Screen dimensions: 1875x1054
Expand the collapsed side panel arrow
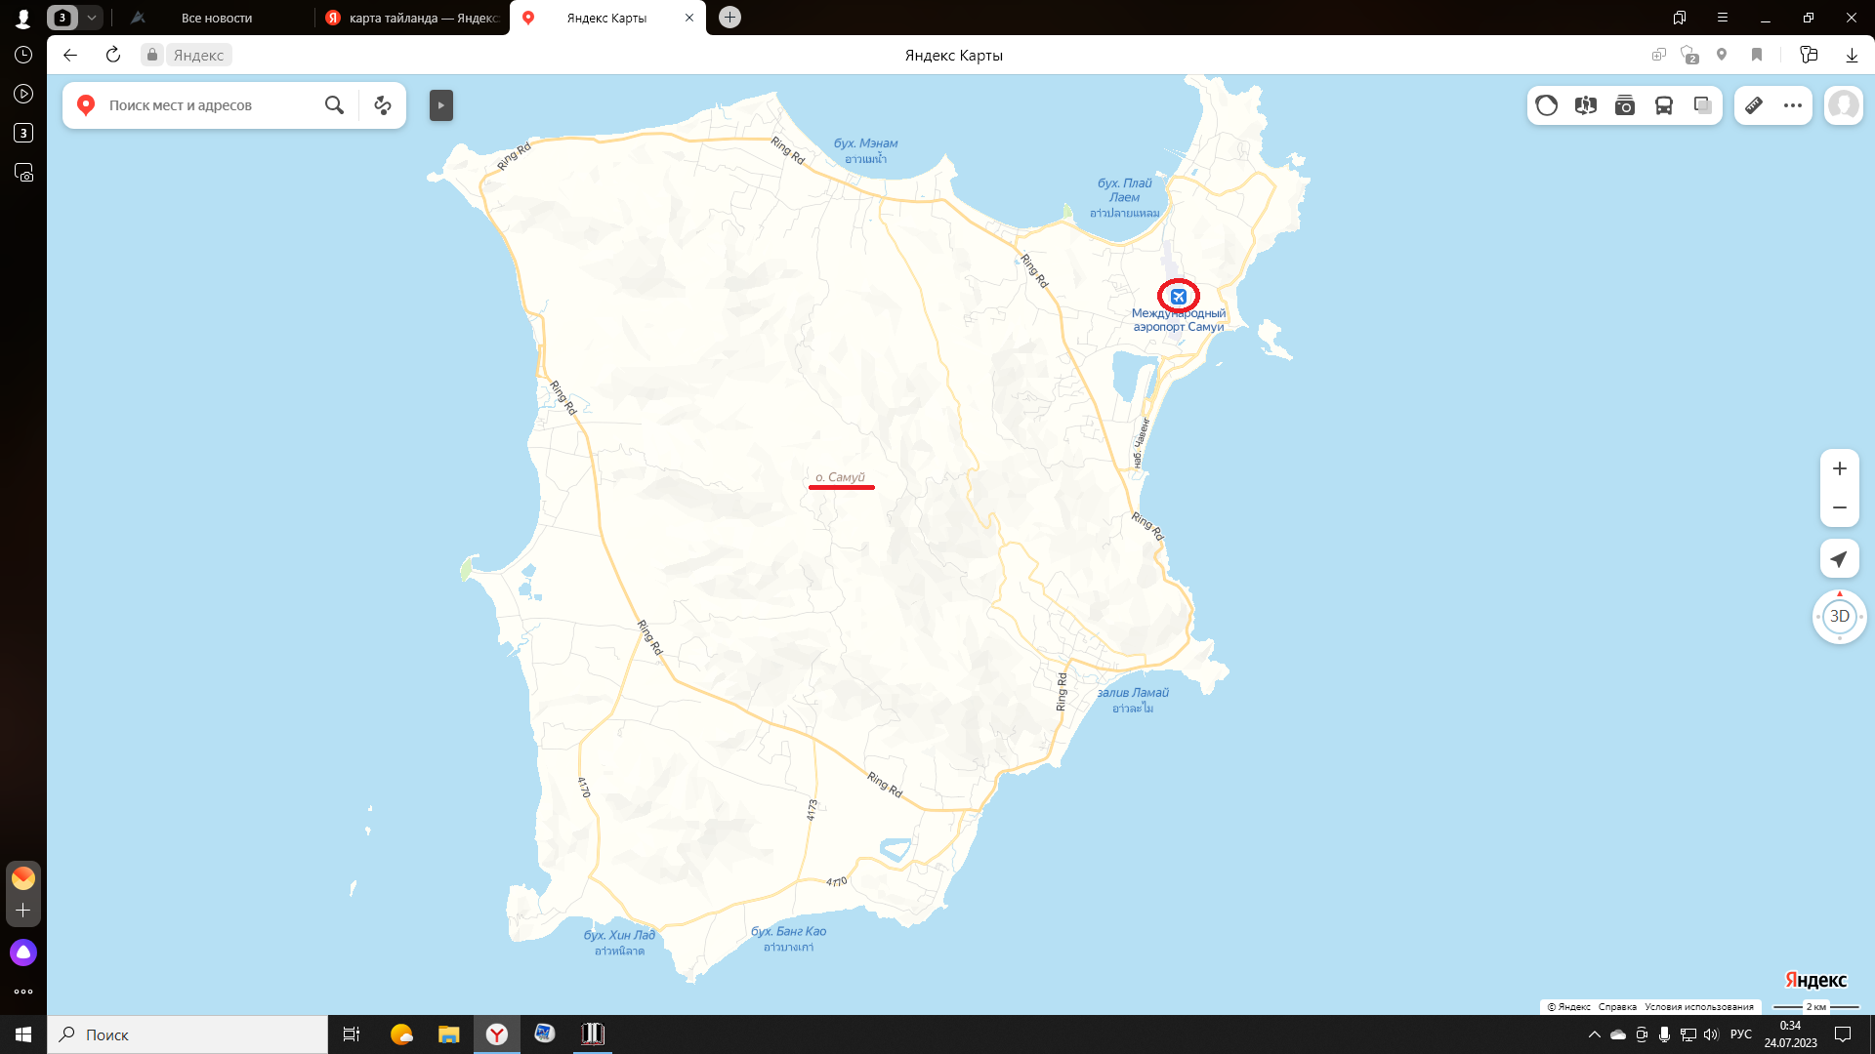click(x=441, y=105)
